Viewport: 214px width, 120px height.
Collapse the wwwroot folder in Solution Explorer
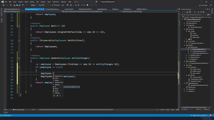pos(185,29)
